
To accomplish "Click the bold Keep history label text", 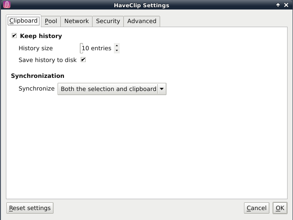I will [x=41, y=36].
